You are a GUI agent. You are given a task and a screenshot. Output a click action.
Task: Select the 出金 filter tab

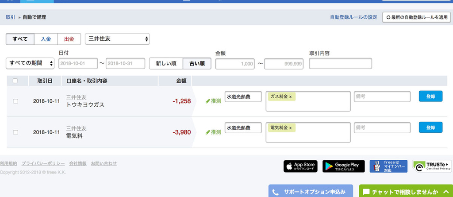(69, 39)
